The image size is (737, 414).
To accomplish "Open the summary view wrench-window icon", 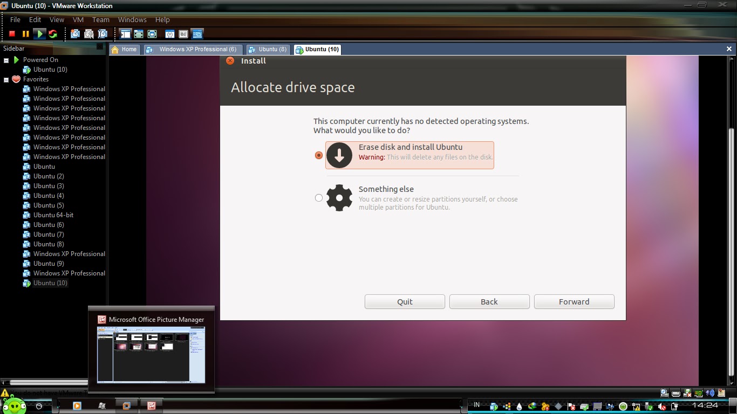I will pyautogui.click(x=170, y=34).
